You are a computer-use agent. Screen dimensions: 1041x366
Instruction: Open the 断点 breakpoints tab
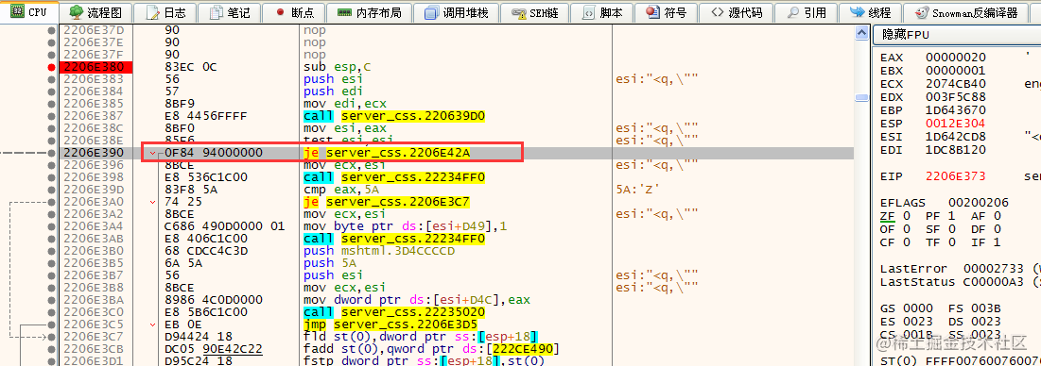click(x=294, y=12)
